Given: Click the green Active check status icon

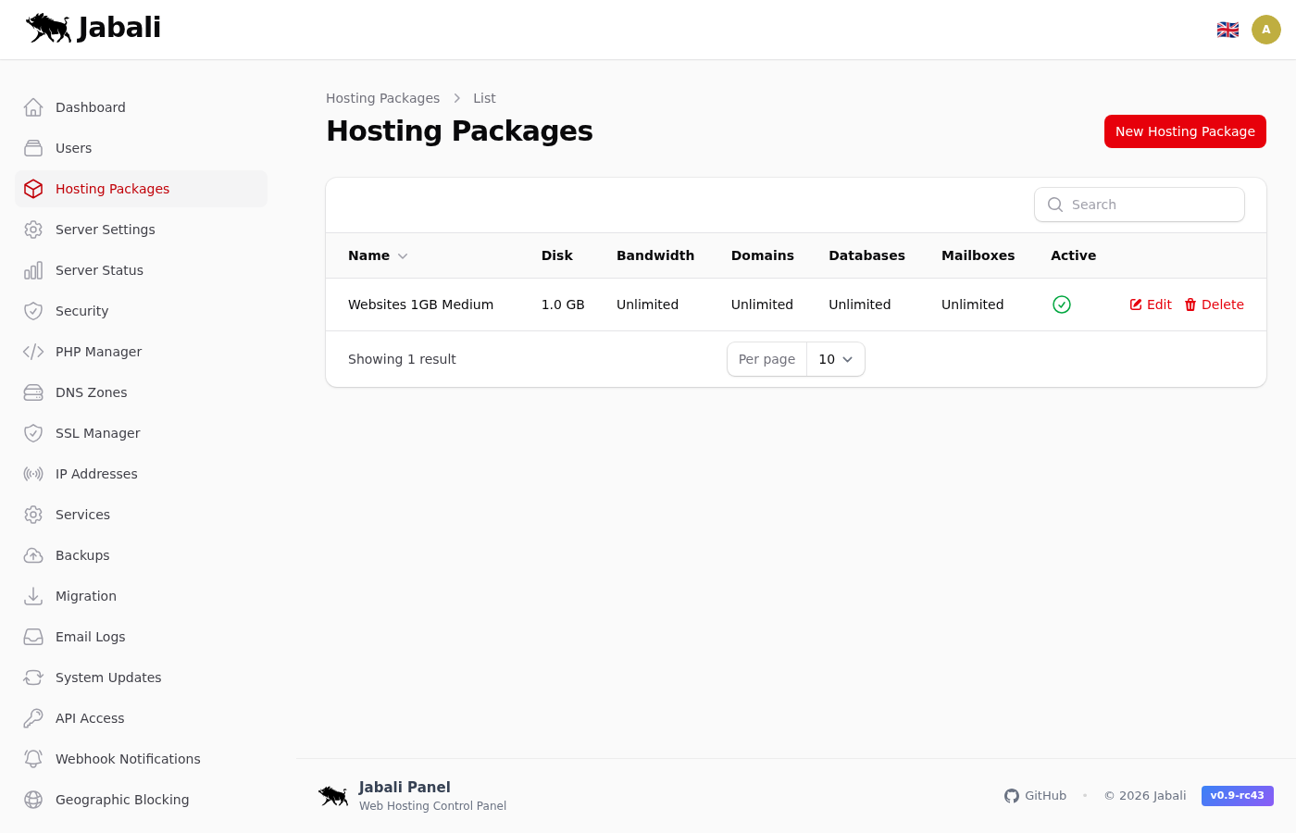Looking at the screenshot, I should 1062,305.
